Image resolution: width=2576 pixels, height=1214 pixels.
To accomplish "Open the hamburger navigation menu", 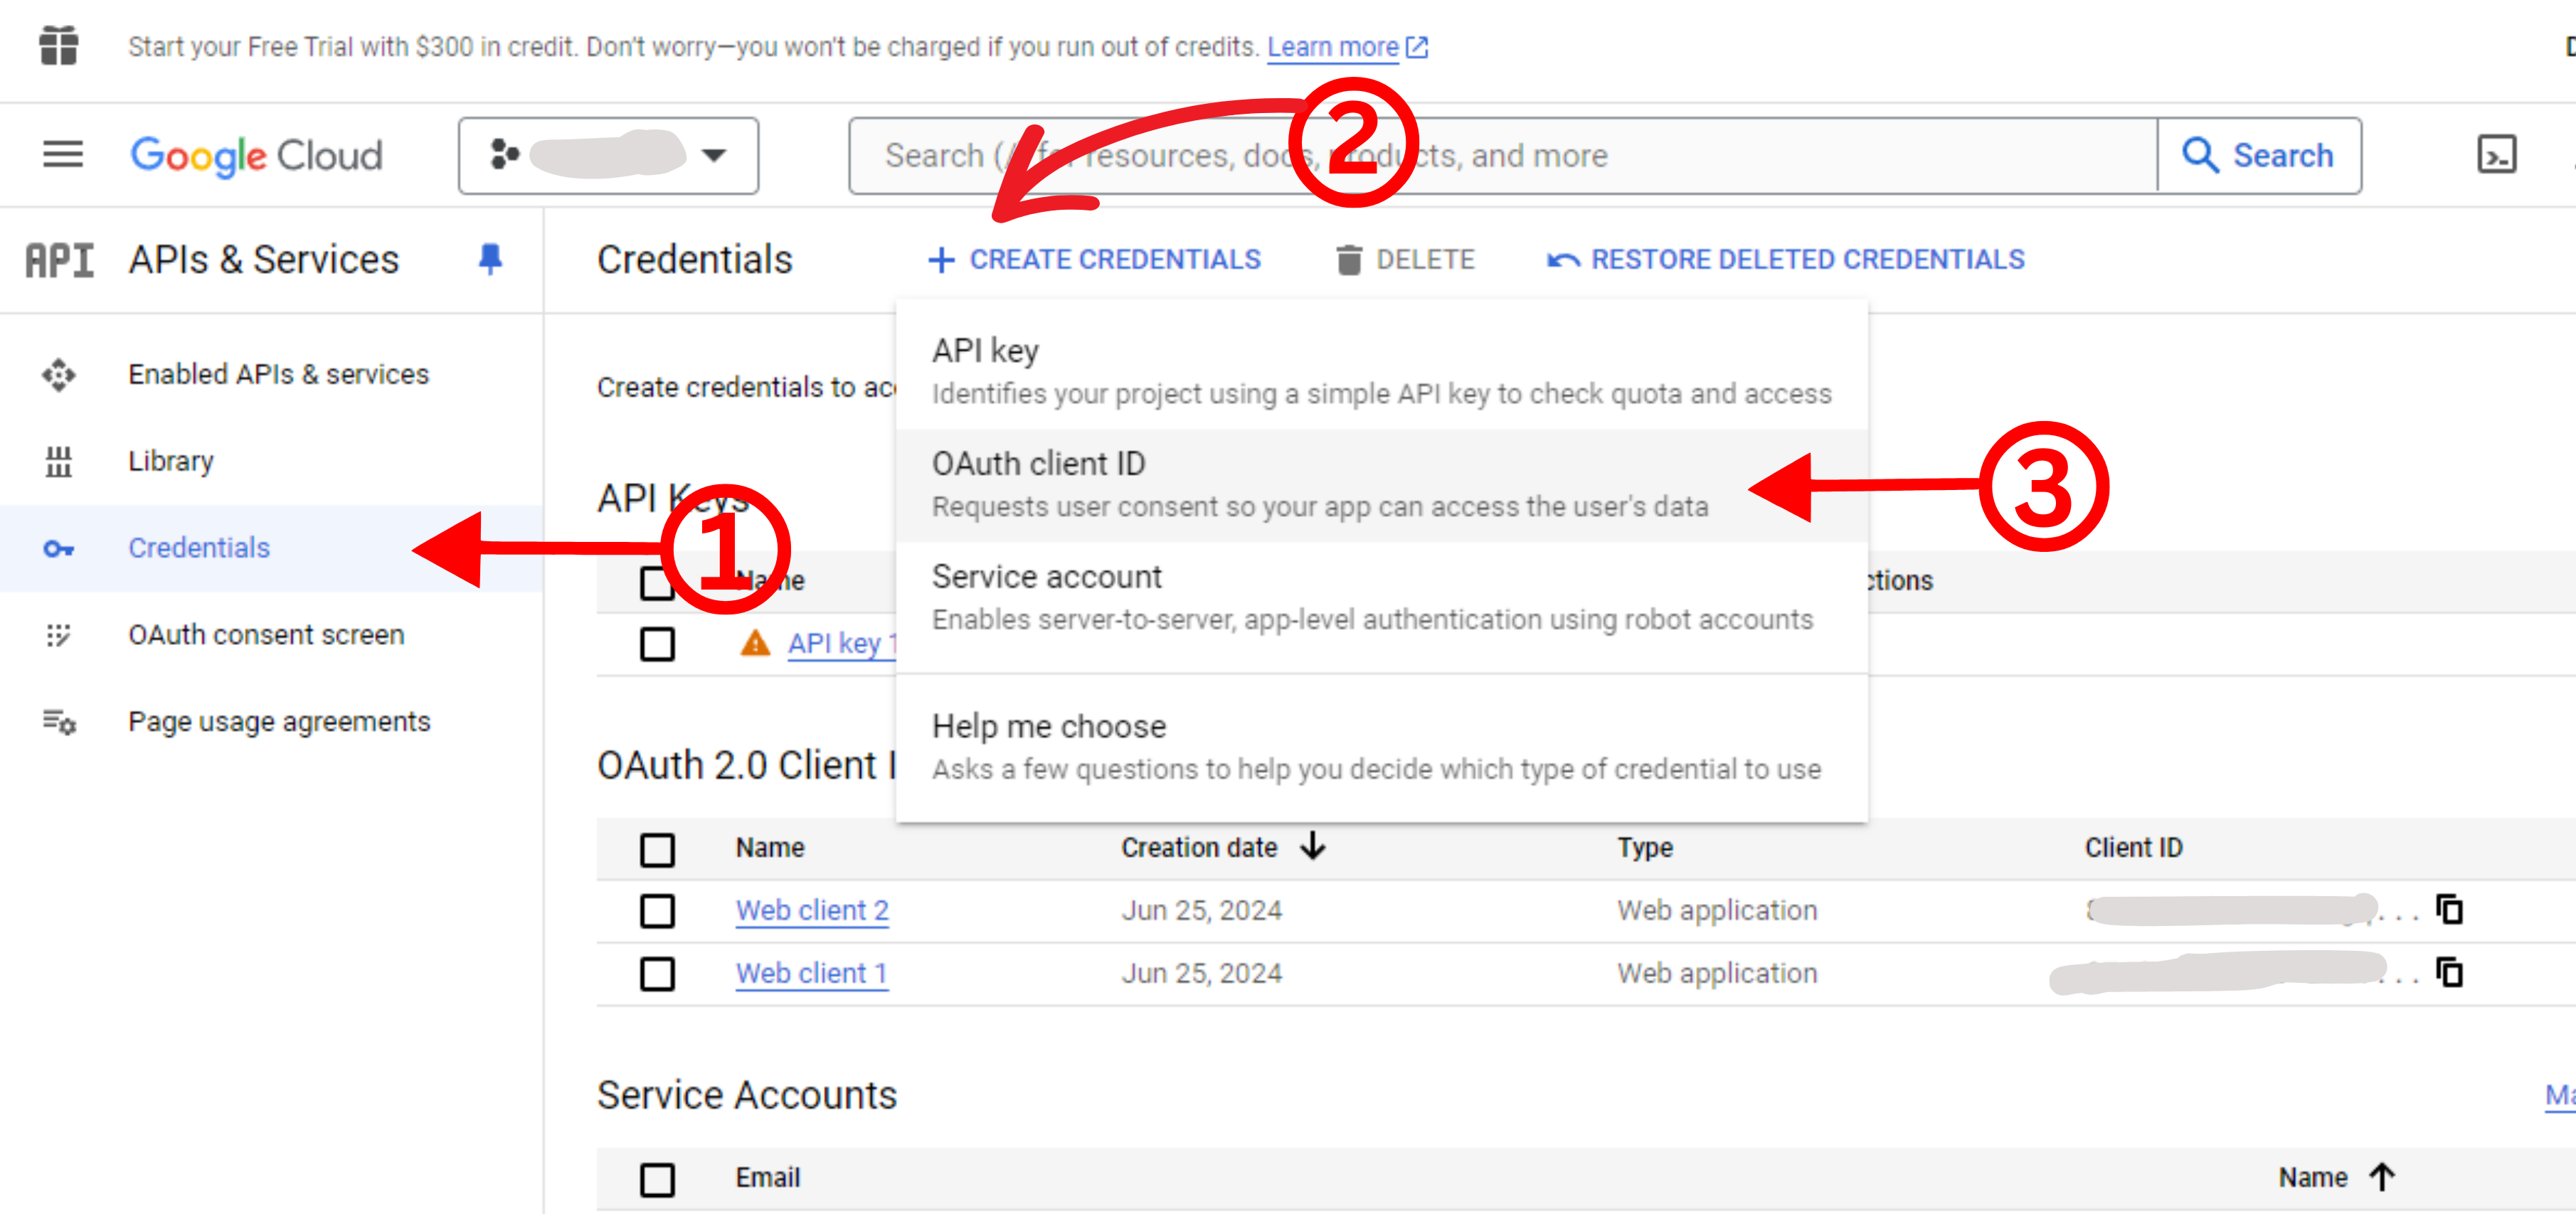I will click(x=62, y=155).
